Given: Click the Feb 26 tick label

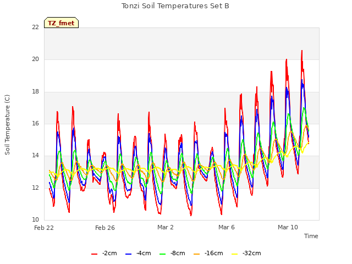Looking at the screenshot, I should (x=105, y=228).
